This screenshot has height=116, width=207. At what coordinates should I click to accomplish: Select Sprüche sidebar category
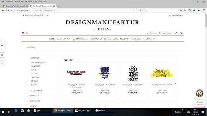tap(35, 81)
